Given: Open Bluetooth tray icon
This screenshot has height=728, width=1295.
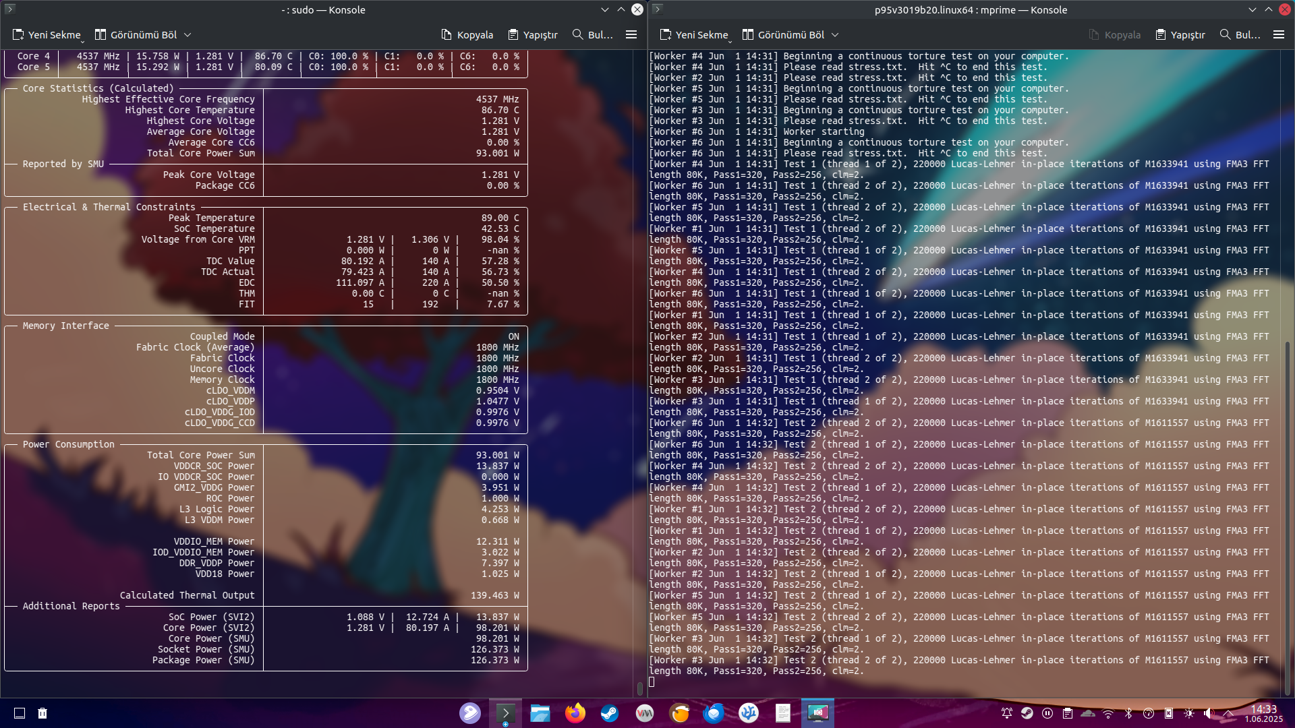Looking at the screenshot, I should [x=1128, y=713].
